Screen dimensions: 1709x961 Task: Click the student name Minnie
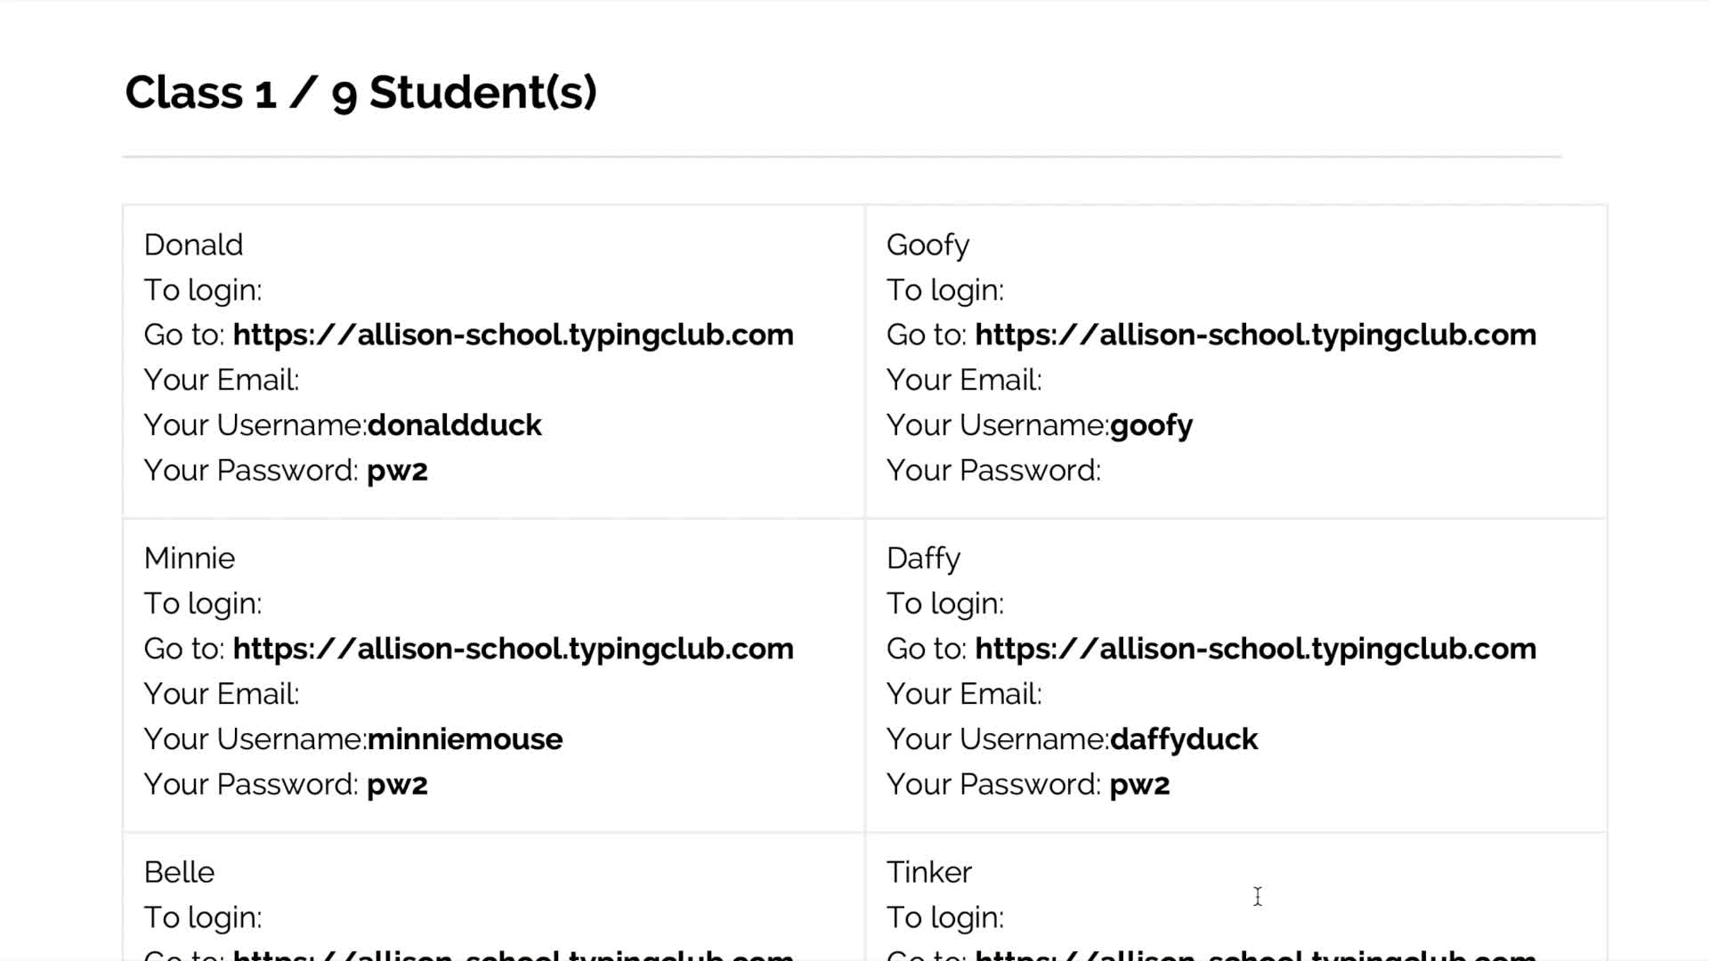pos(190,558)
